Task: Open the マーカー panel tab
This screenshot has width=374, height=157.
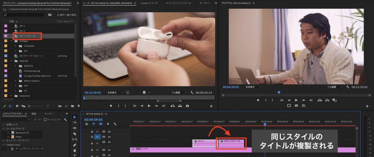Action: [49, 114]
